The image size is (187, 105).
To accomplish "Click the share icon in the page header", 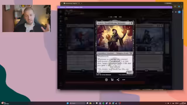I will coord(173,12).
